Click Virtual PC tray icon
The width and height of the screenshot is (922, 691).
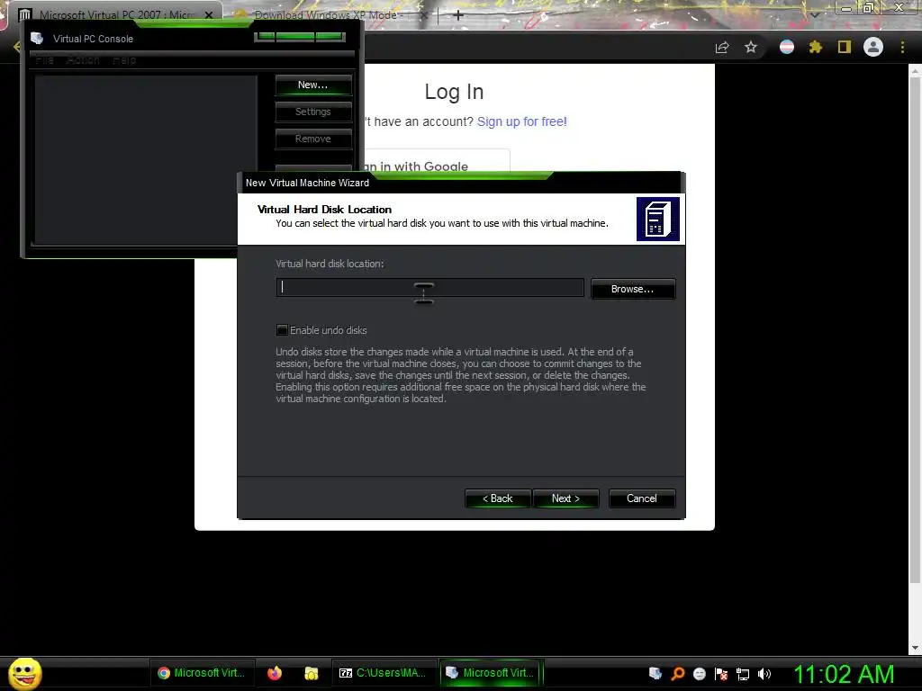655,673
